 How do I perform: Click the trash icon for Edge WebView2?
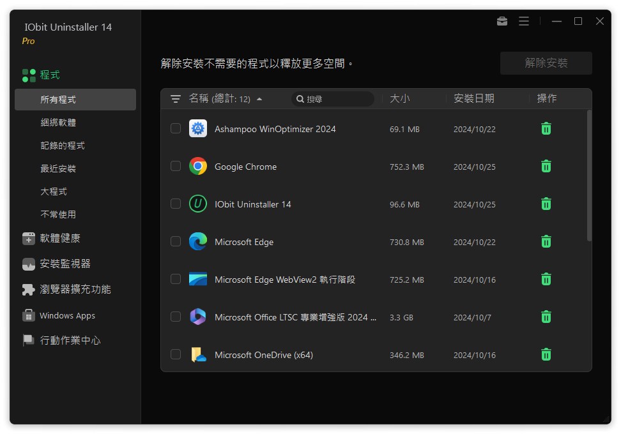point(546,280)
